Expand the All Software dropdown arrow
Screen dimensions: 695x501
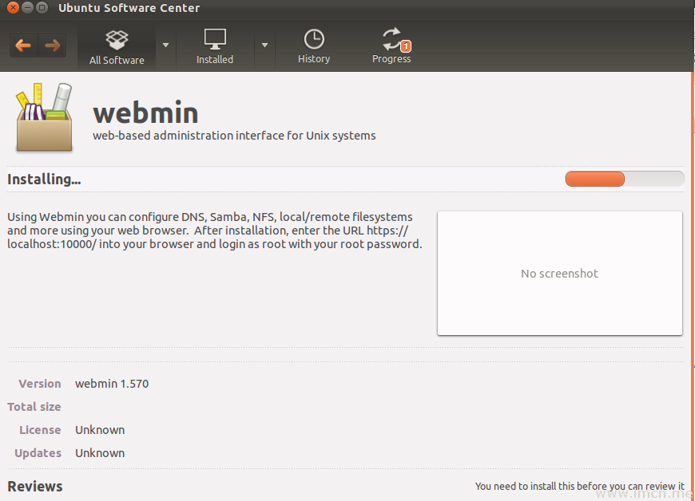click(166, 45)
